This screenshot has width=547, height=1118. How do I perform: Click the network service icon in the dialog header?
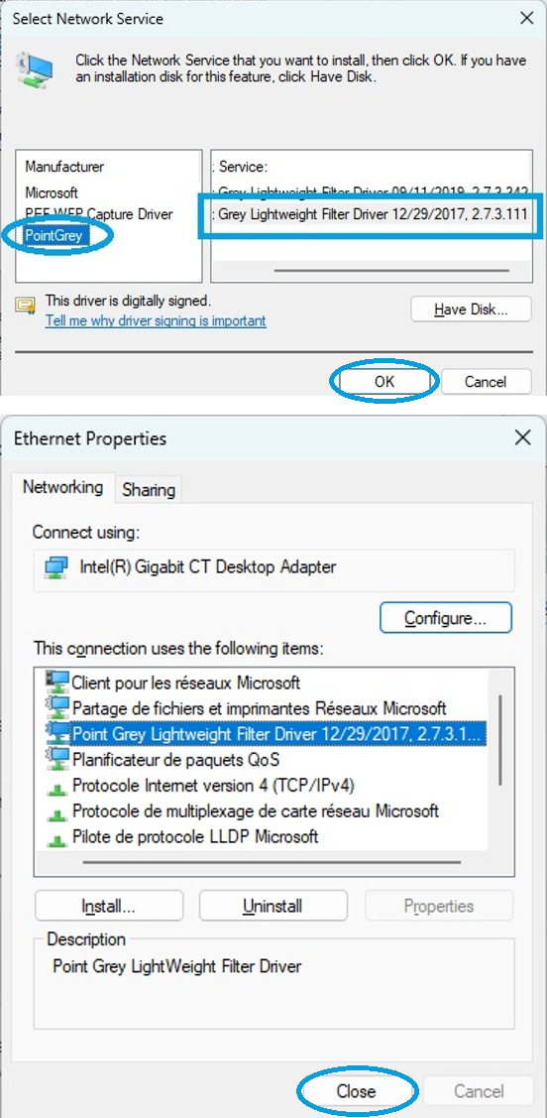[34, 69]
